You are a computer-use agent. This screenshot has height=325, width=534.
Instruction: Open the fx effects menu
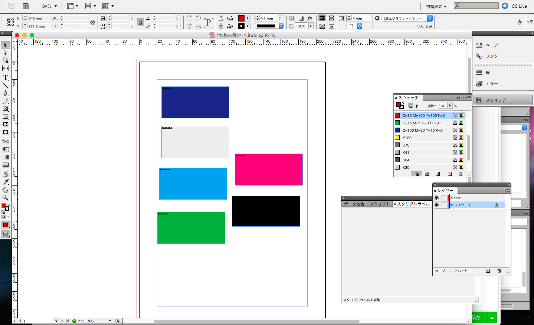pyautogui.click(x=310, y=18)
